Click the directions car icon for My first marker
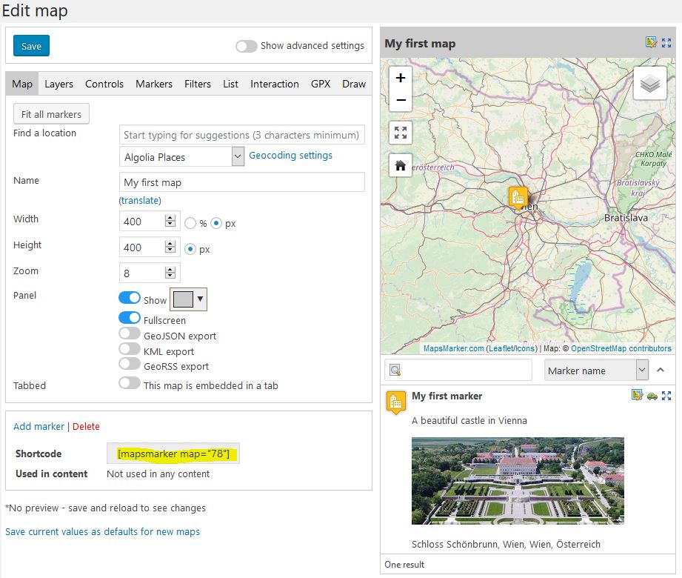682x578 pixels. 652,396
